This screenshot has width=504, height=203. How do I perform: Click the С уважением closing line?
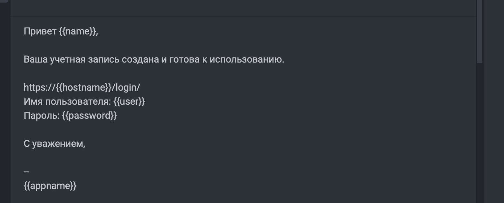(54, 144)
